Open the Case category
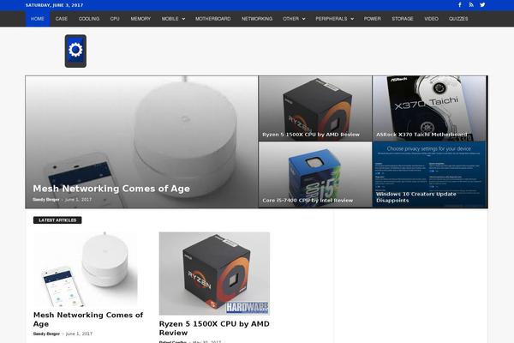This screenshot has width=514, height=343. pos(62,19)
